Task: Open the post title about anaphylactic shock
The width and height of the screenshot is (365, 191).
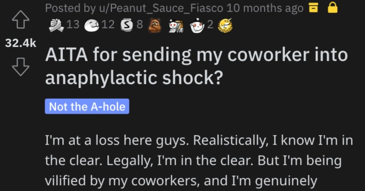Action: click(196, 66)
